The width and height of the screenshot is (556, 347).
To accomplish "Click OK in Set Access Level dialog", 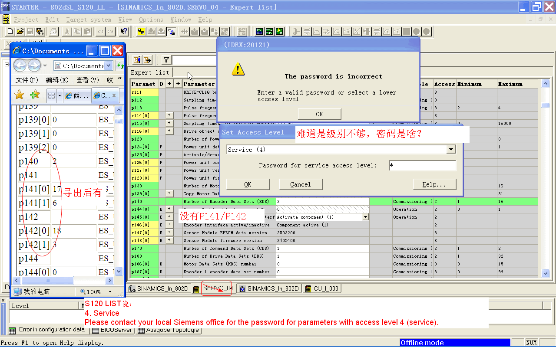I will pyautogui.click(x=248, y=184).
